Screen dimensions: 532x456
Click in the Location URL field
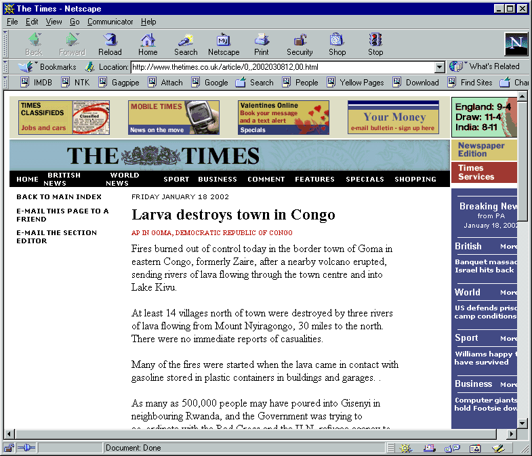(x=283, y=67)
